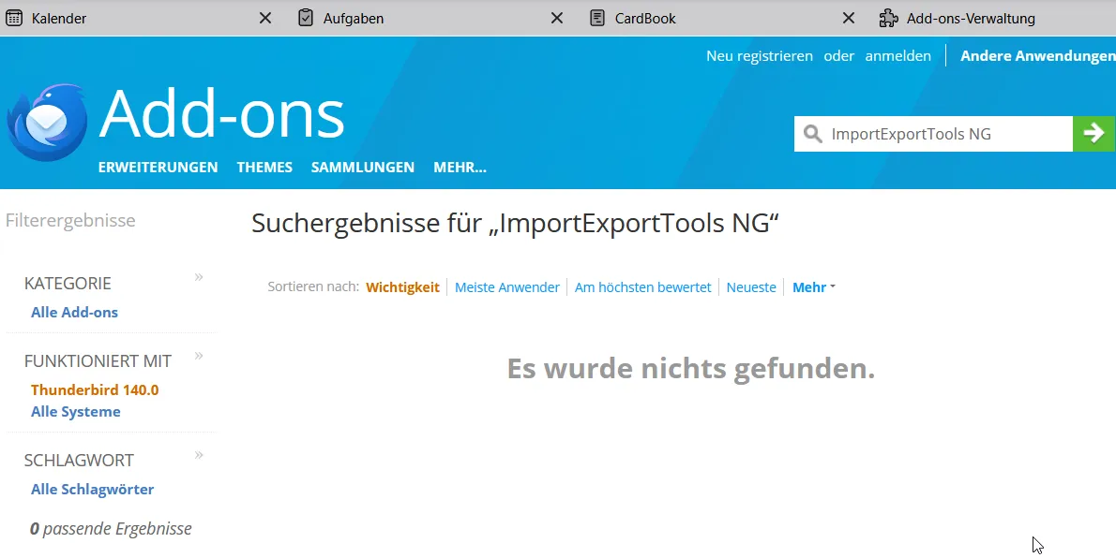Close the CardBook tab

(x=849, y=18)
